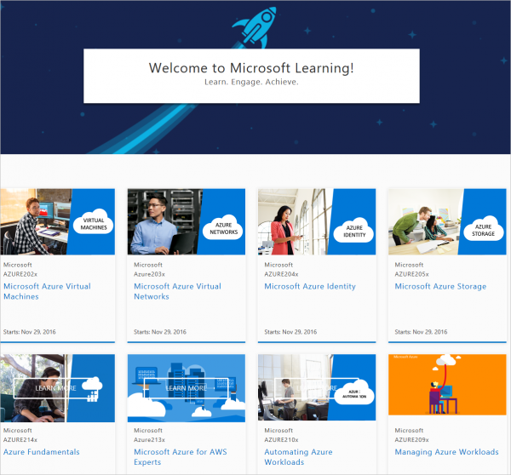The width and height of the screenshot is (511, 475).
Task: Click the Virtual Machines cloud icon
Action: tap(94, 222)
